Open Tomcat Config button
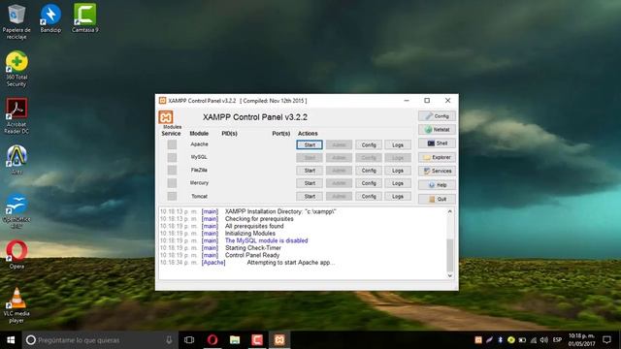Screen dimensions: 621x349 [369, 196]
